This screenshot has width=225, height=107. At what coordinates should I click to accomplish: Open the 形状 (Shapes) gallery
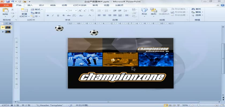click(144, 12)
